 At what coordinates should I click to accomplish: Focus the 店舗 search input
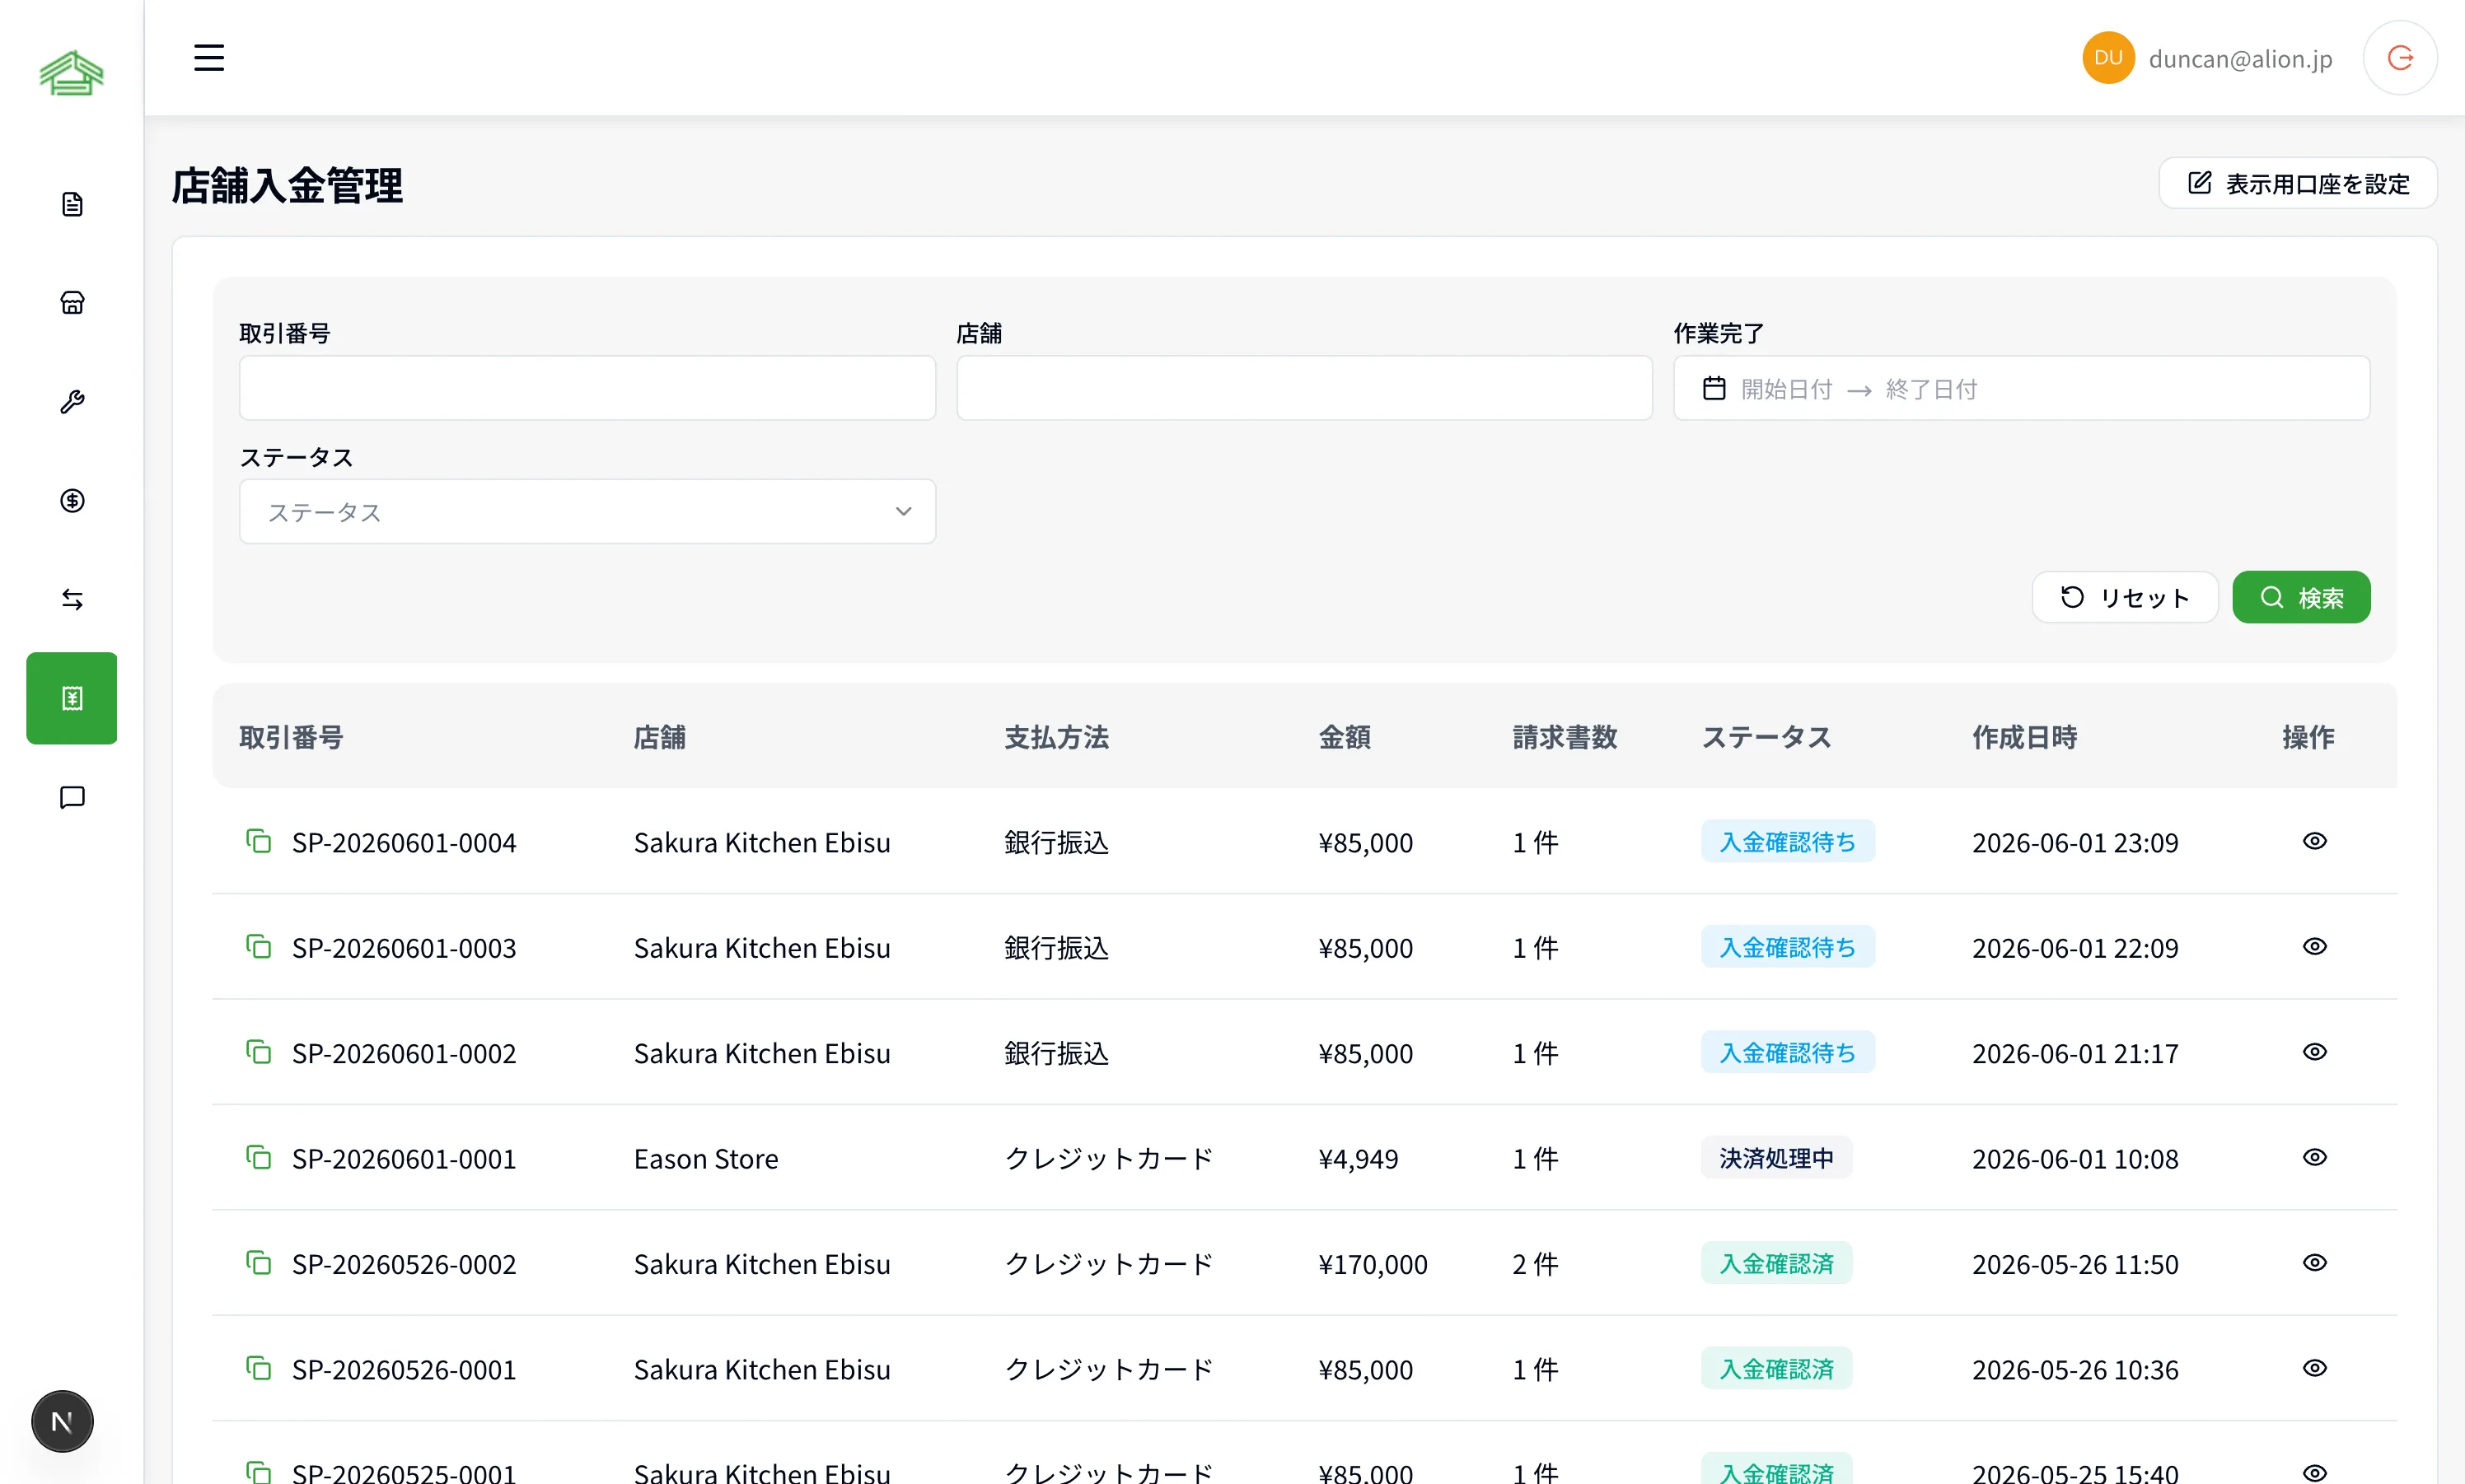[1303, 388]
